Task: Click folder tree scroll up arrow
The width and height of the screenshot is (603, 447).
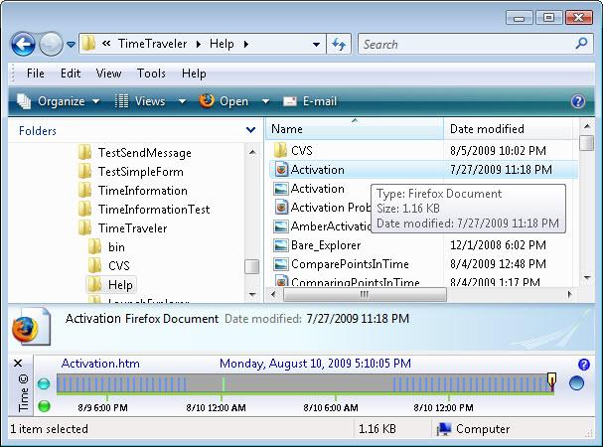Action: tap(252, 152)
